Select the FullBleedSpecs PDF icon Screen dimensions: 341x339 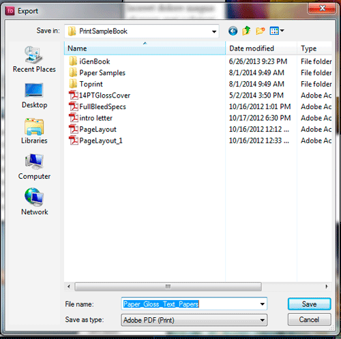[x=74, y=106]
